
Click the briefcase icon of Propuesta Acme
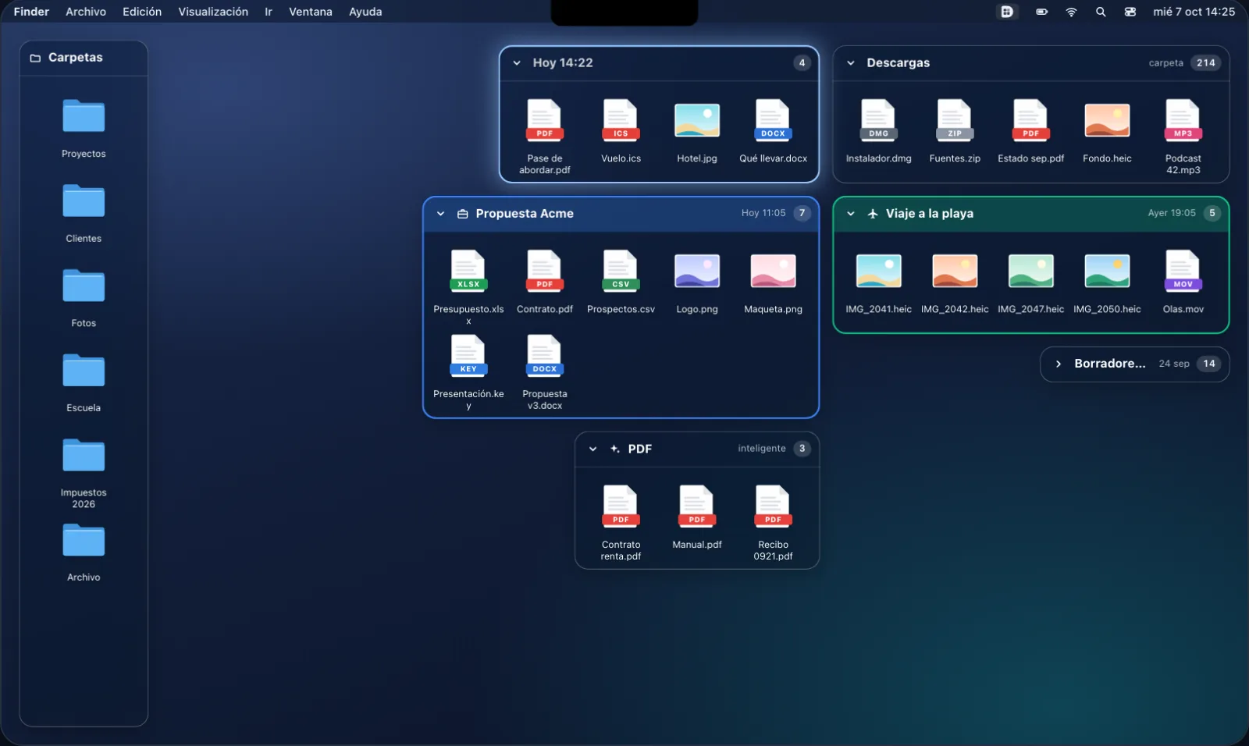[462, 214]
